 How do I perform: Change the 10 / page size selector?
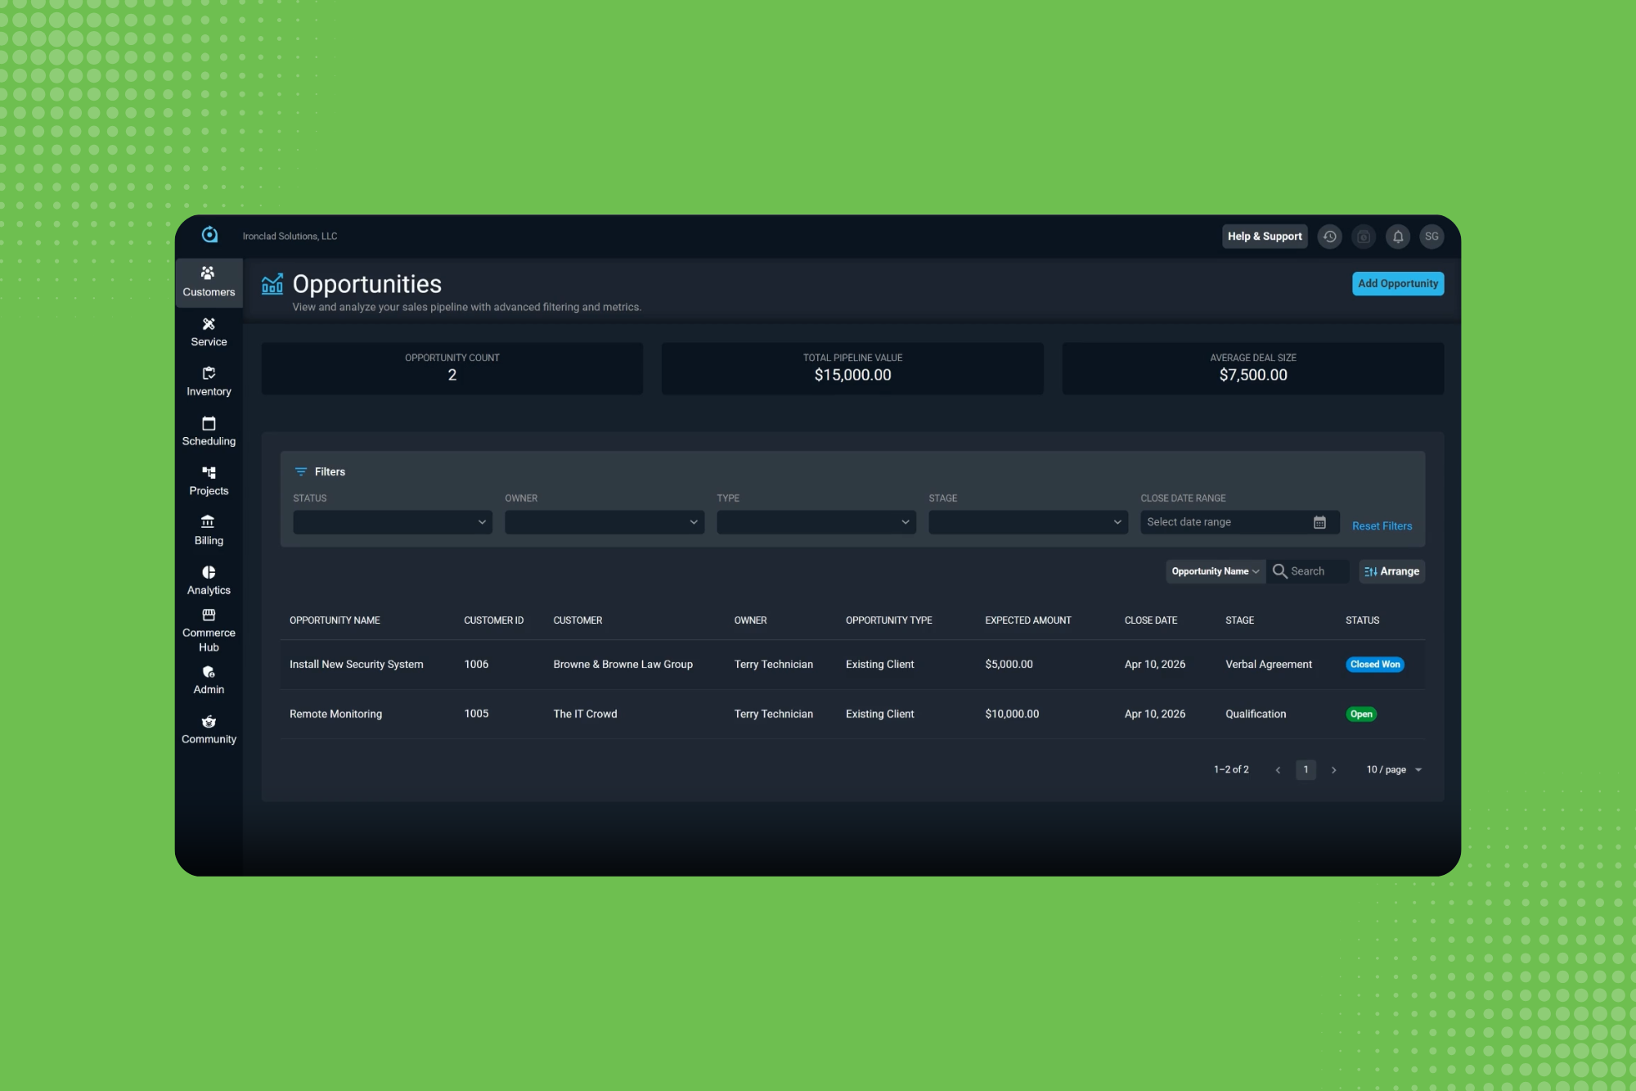pos(1391,769)
